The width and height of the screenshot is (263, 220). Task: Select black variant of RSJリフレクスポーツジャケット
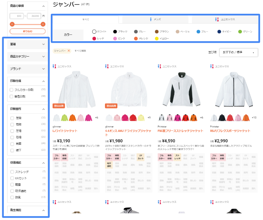click(x=222, y=118)
